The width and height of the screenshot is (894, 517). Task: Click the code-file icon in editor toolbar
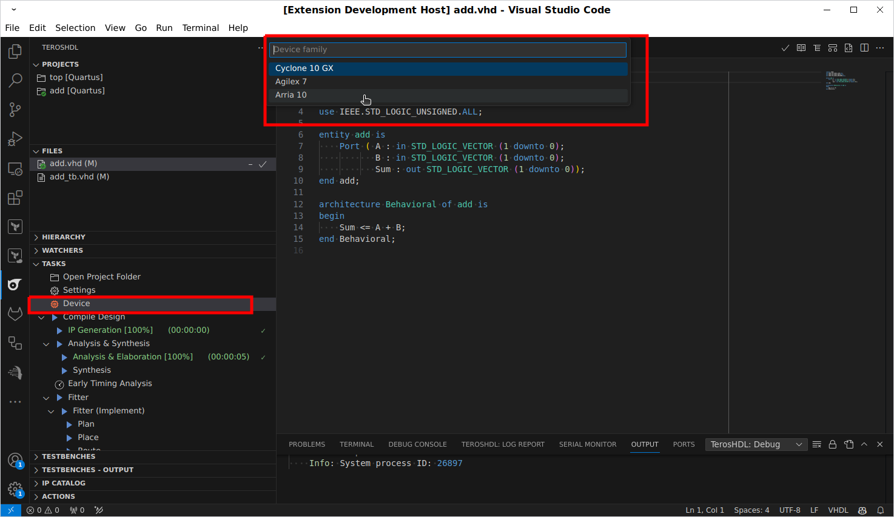[849, 48]
